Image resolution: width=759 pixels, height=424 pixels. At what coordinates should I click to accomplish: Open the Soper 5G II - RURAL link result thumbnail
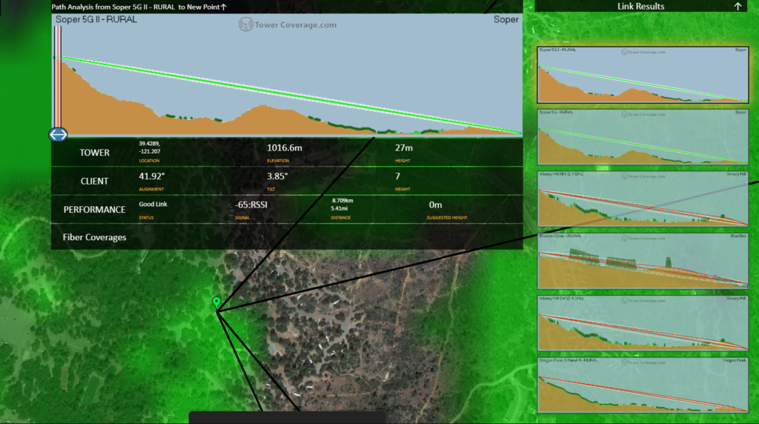point(643,75)
